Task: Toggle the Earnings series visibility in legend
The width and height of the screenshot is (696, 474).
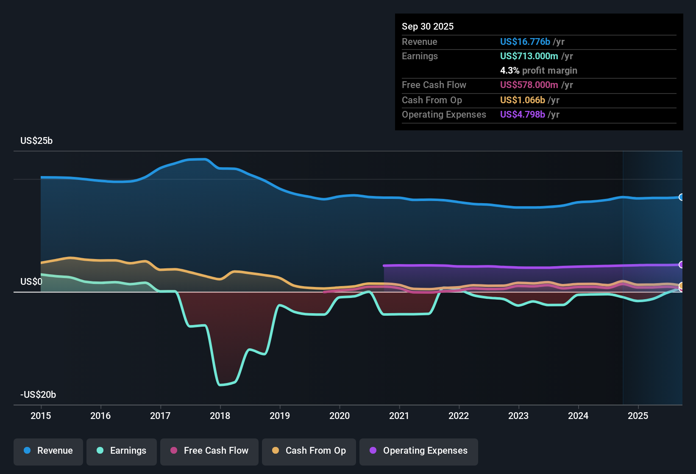Action: [122, 451]
